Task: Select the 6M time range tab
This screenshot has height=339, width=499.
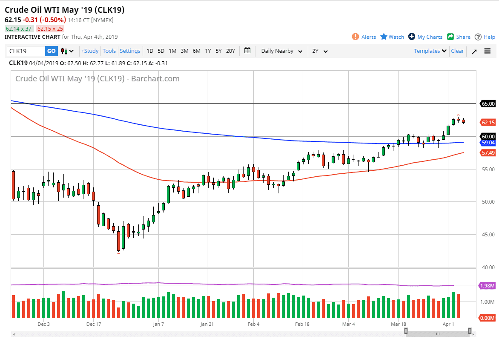Action: click(x=196, y=51)
